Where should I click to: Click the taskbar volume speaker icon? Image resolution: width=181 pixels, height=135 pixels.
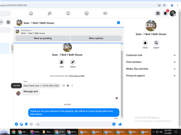pos(161,132)
